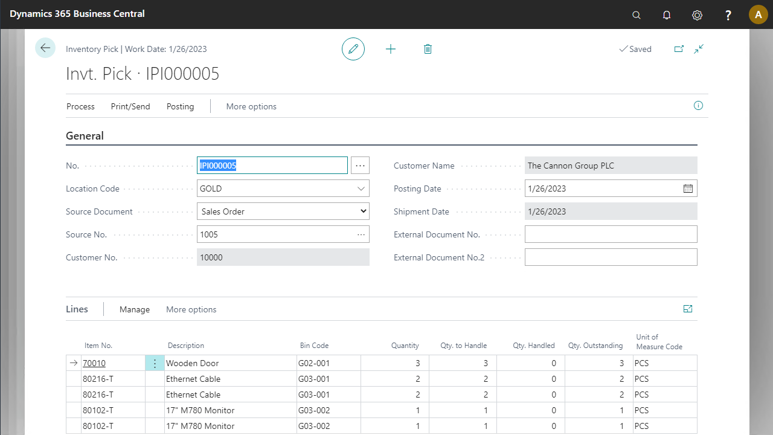Screen dimensions: 773x435
Task: Click the Unit of Measure Code header
Action: 659,342
